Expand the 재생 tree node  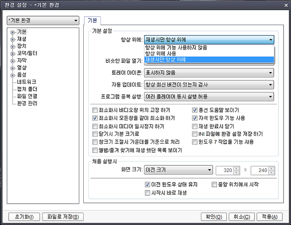[13, 40]
